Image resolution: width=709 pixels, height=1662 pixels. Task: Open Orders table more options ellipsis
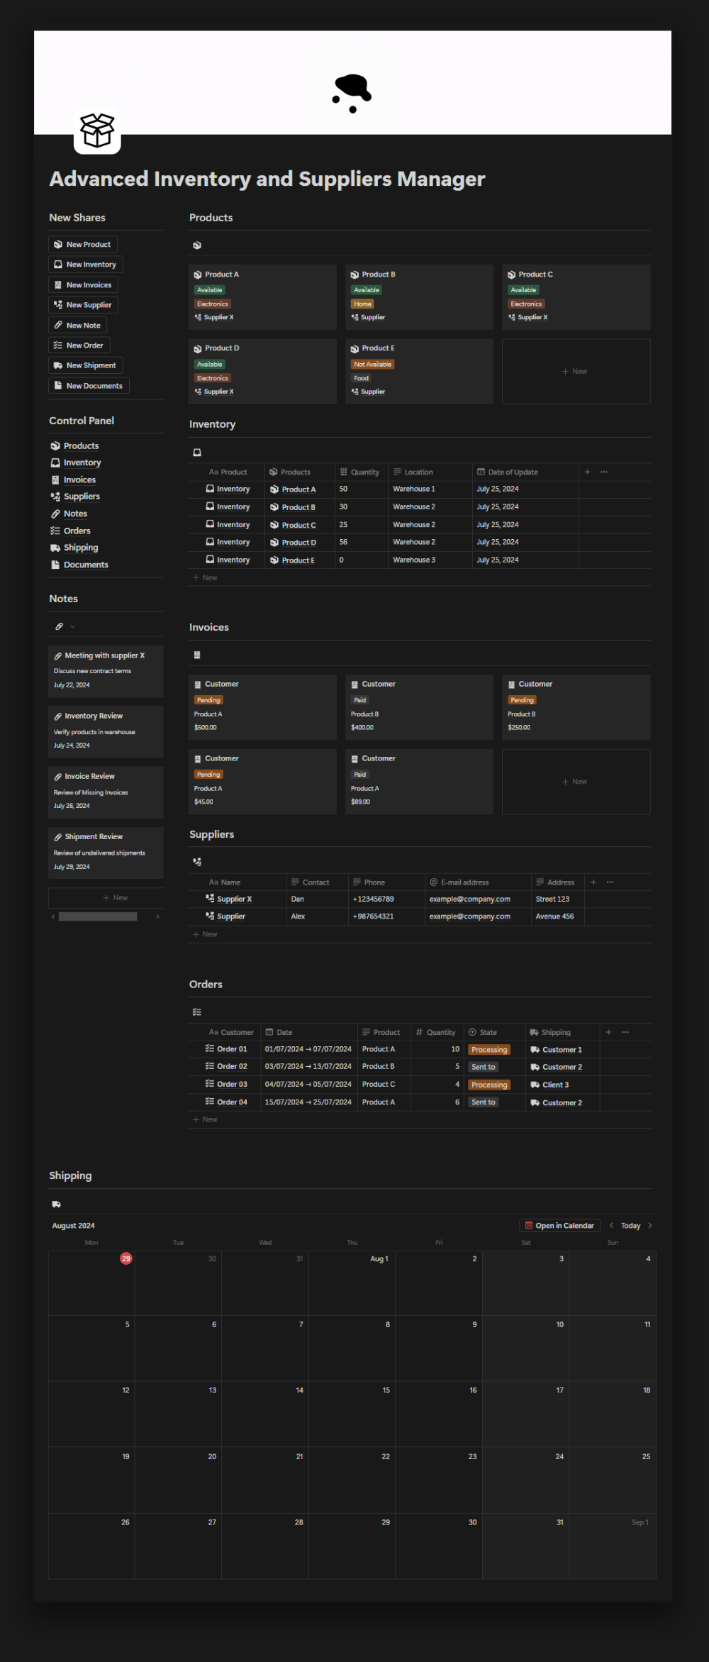point(625,1032)
